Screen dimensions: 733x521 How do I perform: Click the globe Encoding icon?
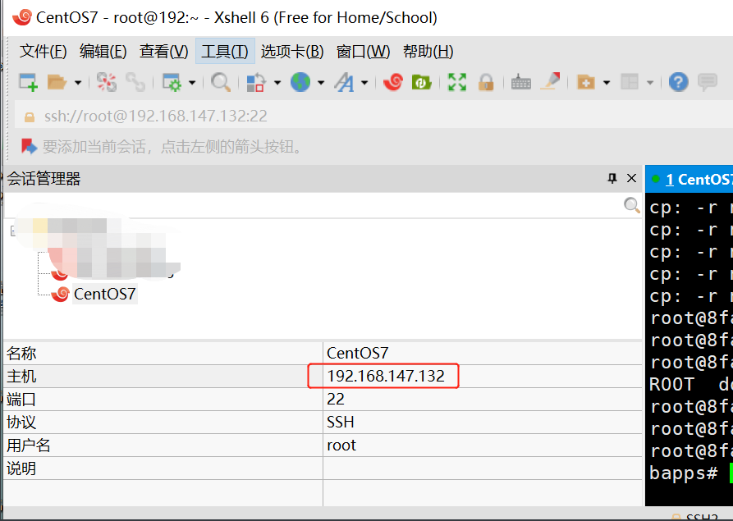click(x=300, y=82)
